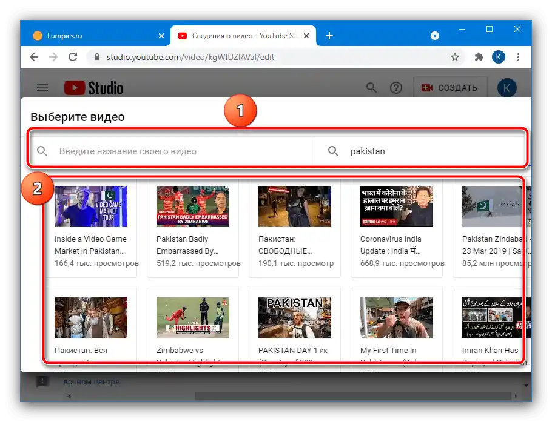Click the YouTube Studio logo
This screenshot has width=552, height=422.
93,88
